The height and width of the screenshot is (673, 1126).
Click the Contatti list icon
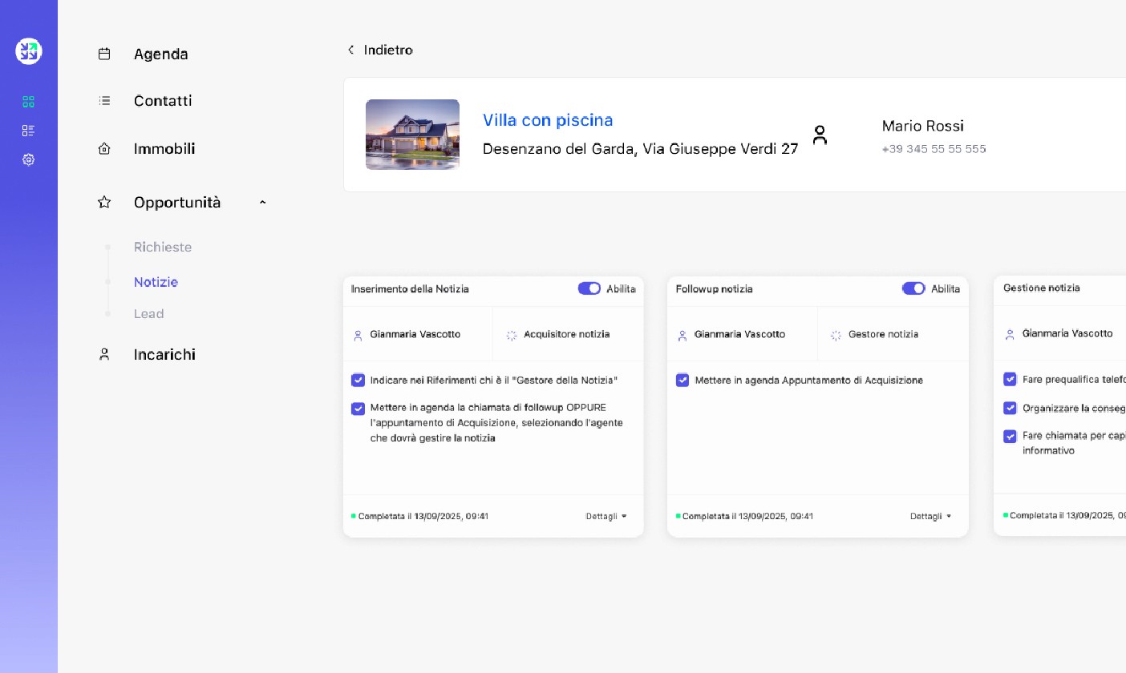tap(104, 101)
